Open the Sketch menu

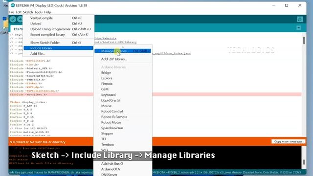pyautogui.click(x=28, y=12)
